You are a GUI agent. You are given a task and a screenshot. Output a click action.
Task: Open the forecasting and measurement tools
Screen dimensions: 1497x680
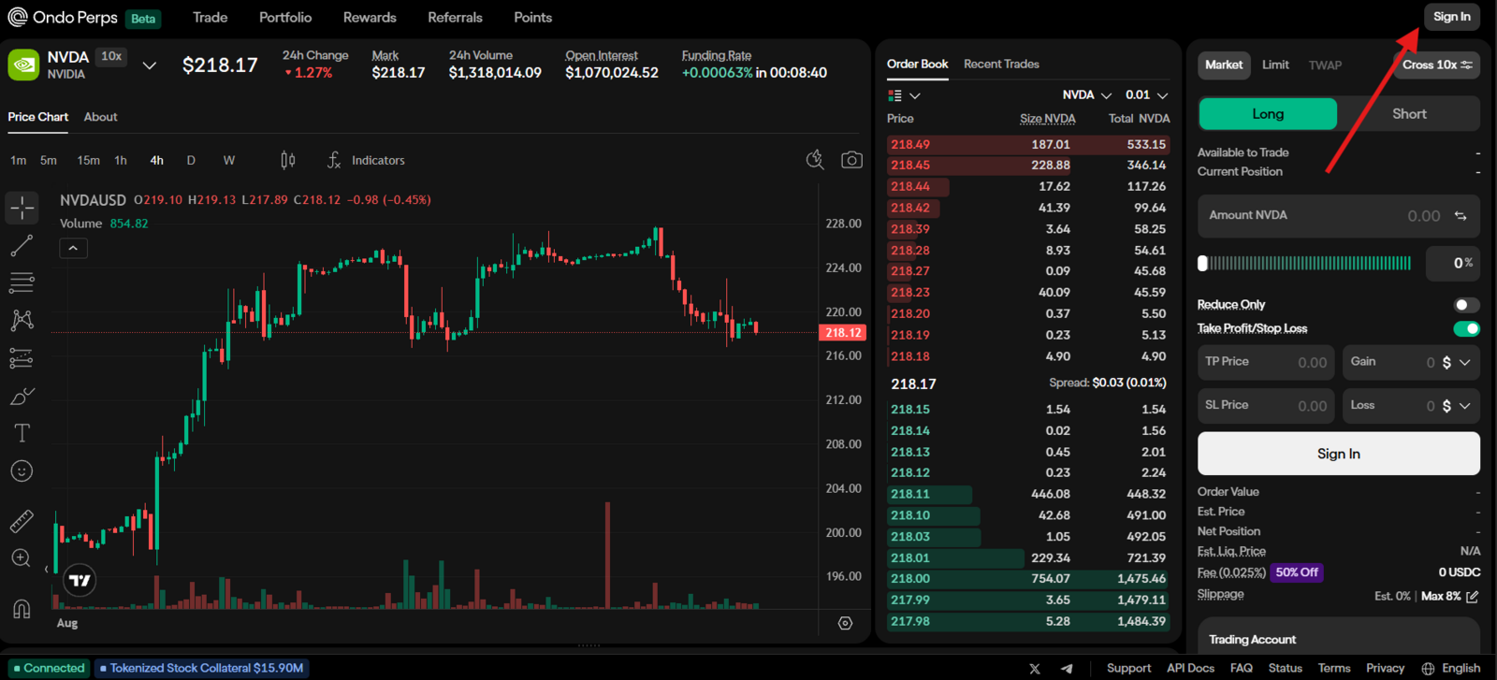click(x=22, y=358)
